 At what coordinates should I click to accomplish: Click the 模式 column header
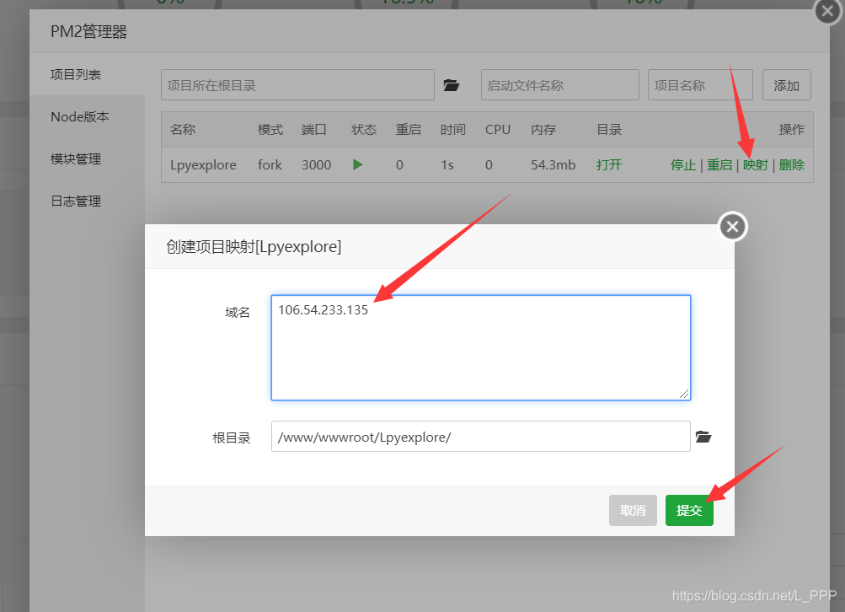pos(270,130)
